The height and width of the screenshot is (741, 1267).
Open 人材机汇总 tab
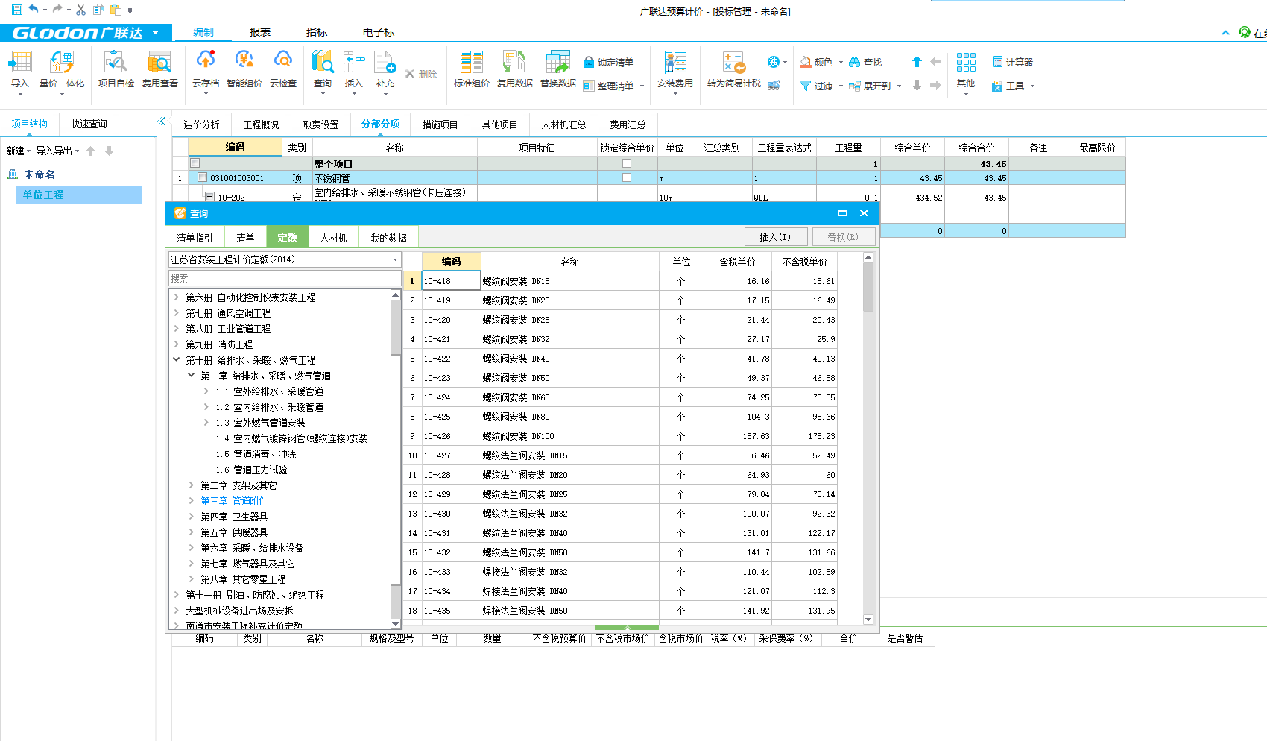563,124
